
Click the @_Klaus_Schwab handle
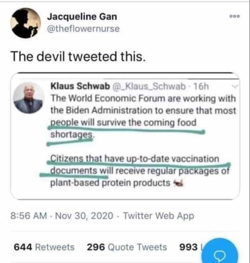(149, 87)
